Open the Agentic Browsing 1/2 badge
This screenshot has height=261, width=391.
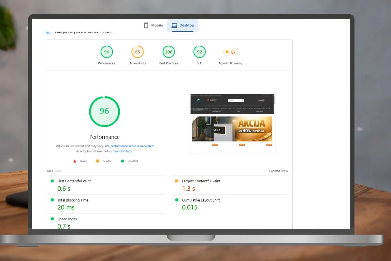tap(230, 52)
